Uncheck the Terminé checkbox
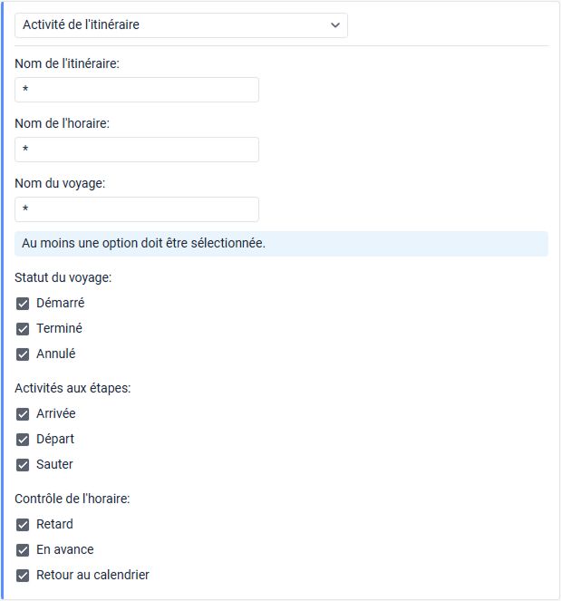 24,329
